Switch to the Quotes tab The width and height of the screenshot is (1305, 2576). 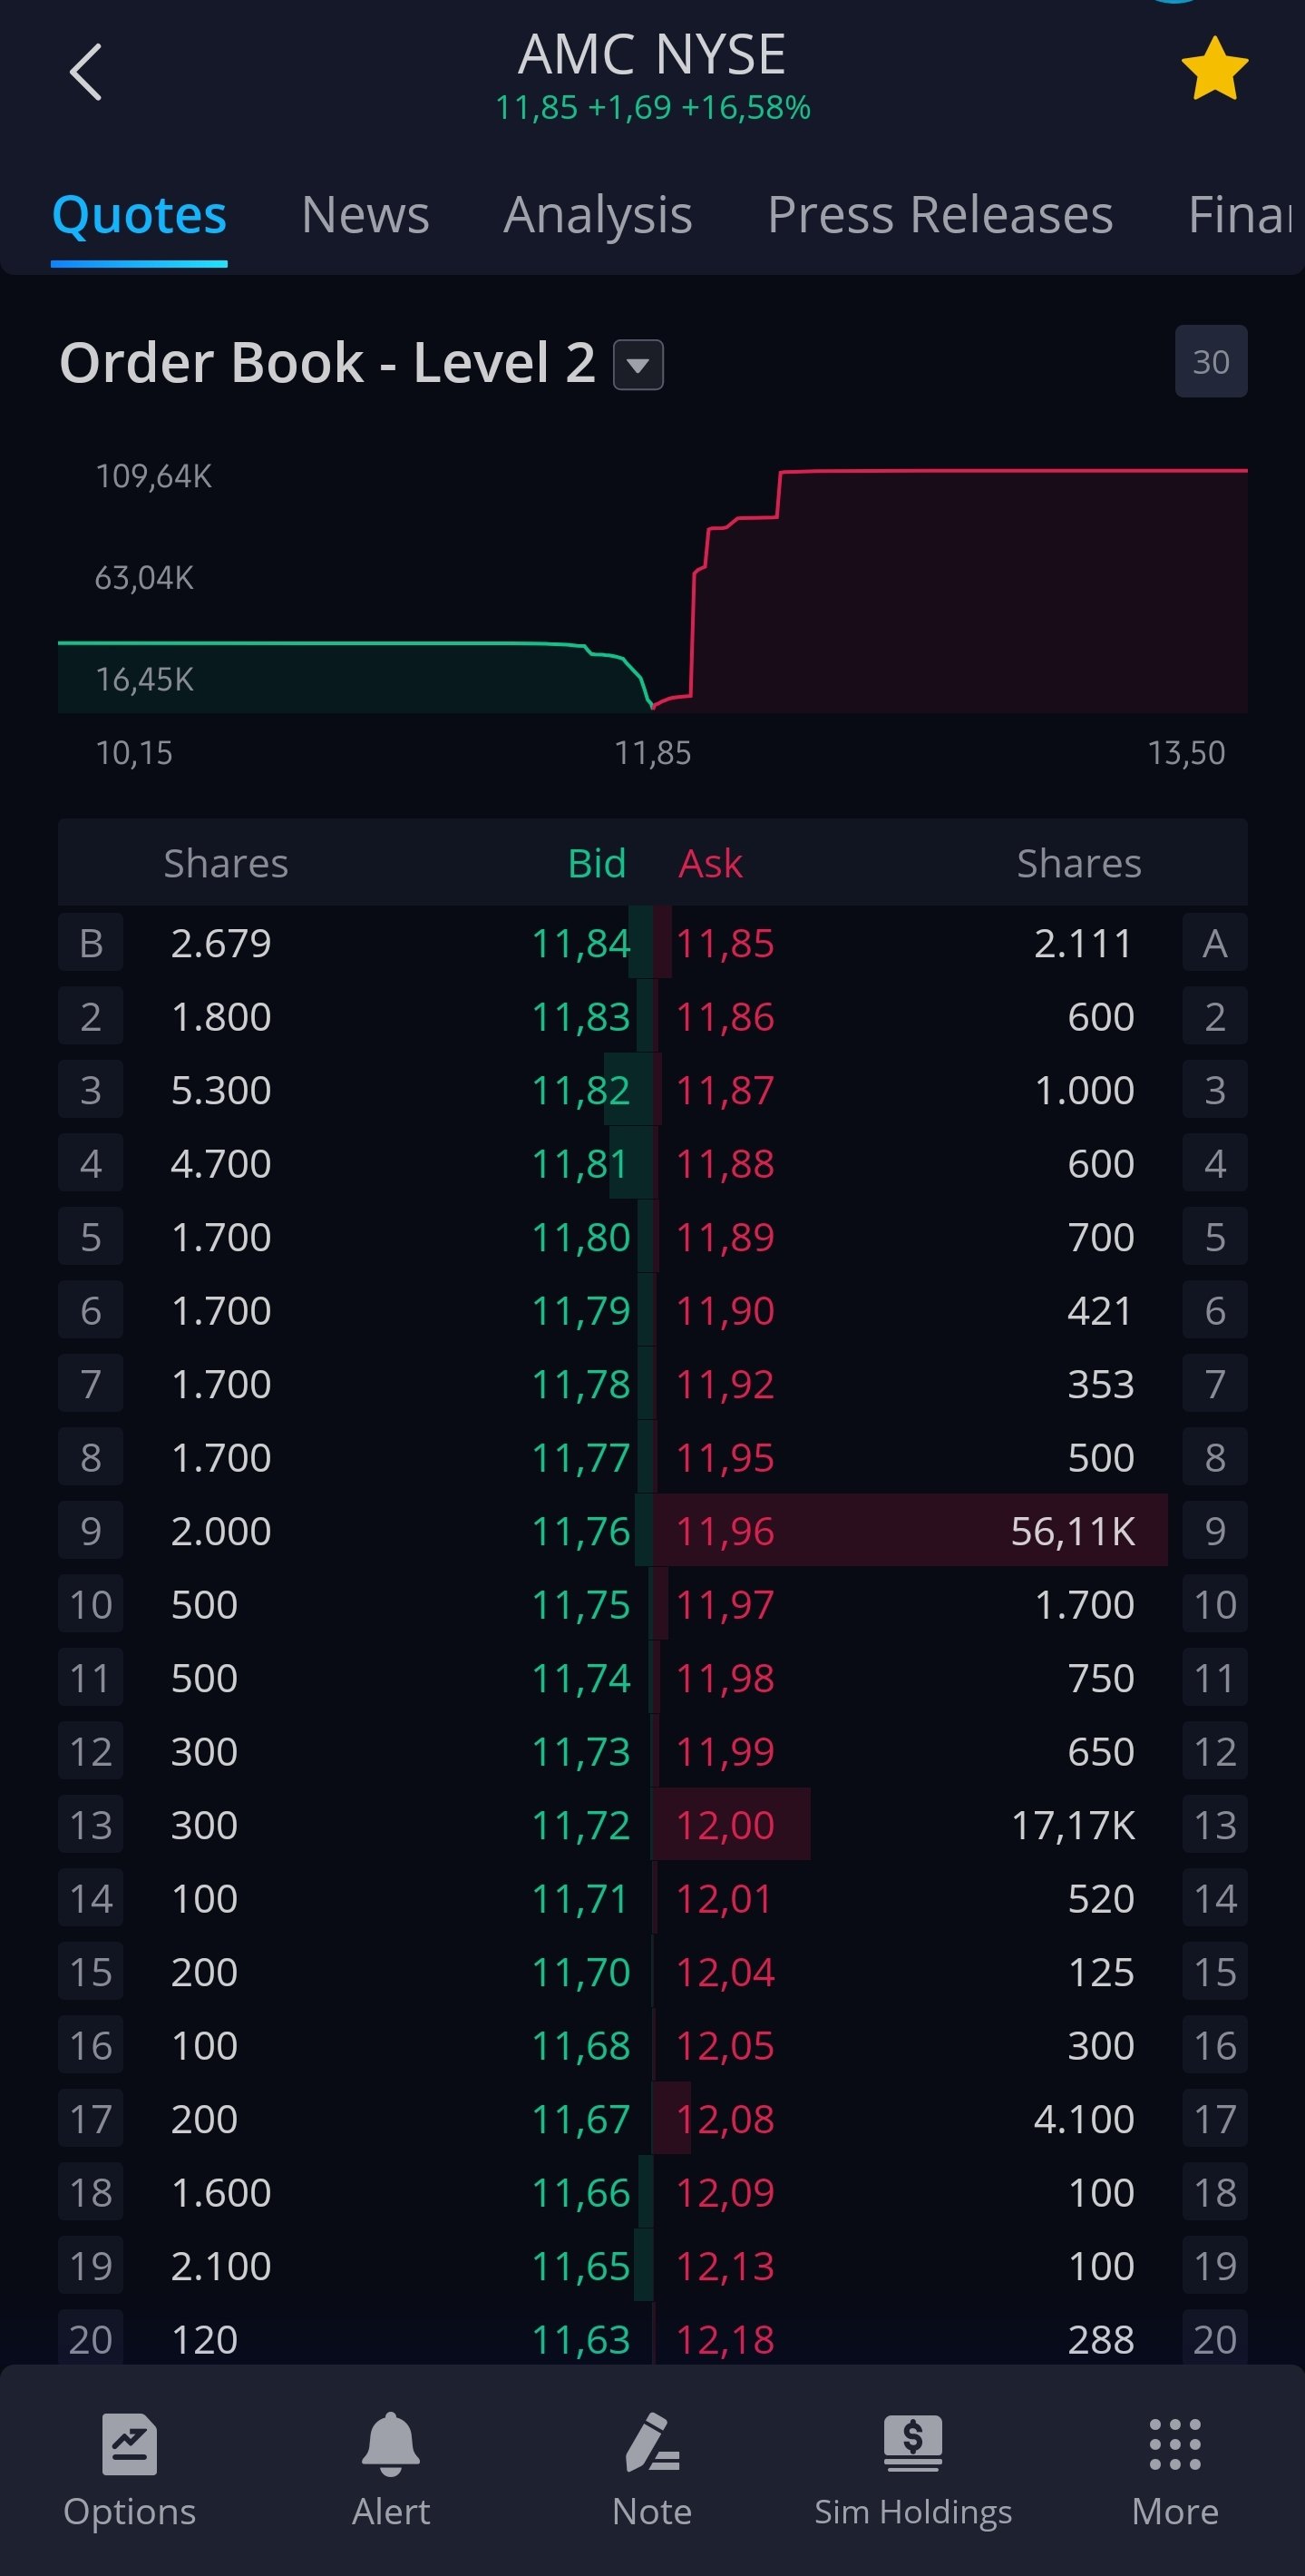coord(139,215)
